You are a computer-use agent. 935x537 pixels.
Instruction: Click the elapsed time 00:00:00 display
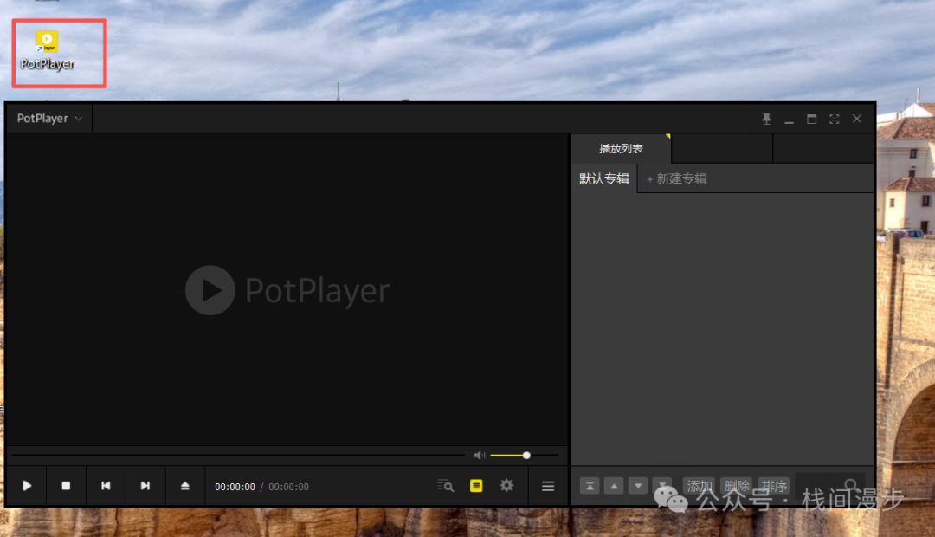pos(235,487)
